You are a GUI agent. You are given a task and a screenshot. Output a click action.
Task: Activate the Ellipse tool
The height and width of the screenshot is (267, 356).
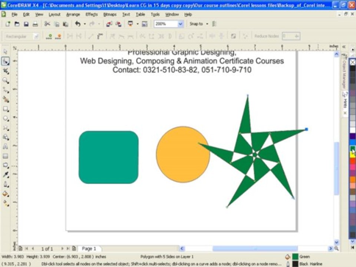click(6, 118)
